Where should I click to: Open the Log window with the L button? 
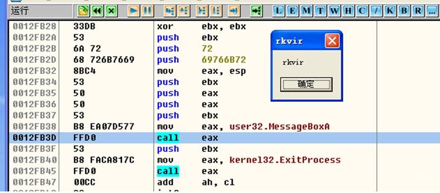pyautogui.click(x=278, y=11)
